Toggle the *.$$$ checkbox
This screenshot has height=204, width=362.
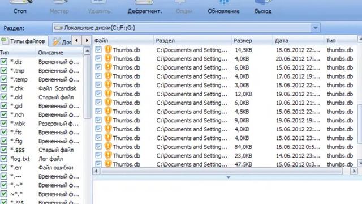(4, 150)
